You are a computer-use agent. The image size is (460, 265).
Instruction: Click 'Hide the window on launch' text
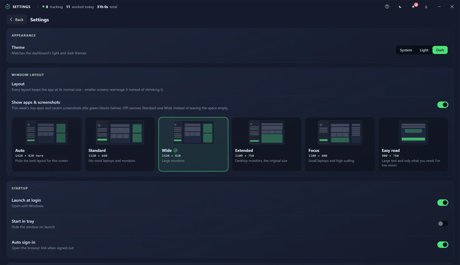point(33,227)
